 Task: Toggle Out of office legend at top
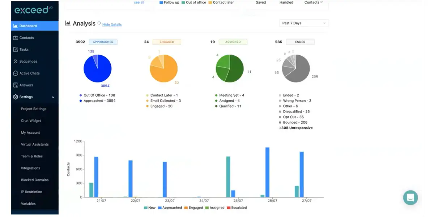click(x=194, y=2)
